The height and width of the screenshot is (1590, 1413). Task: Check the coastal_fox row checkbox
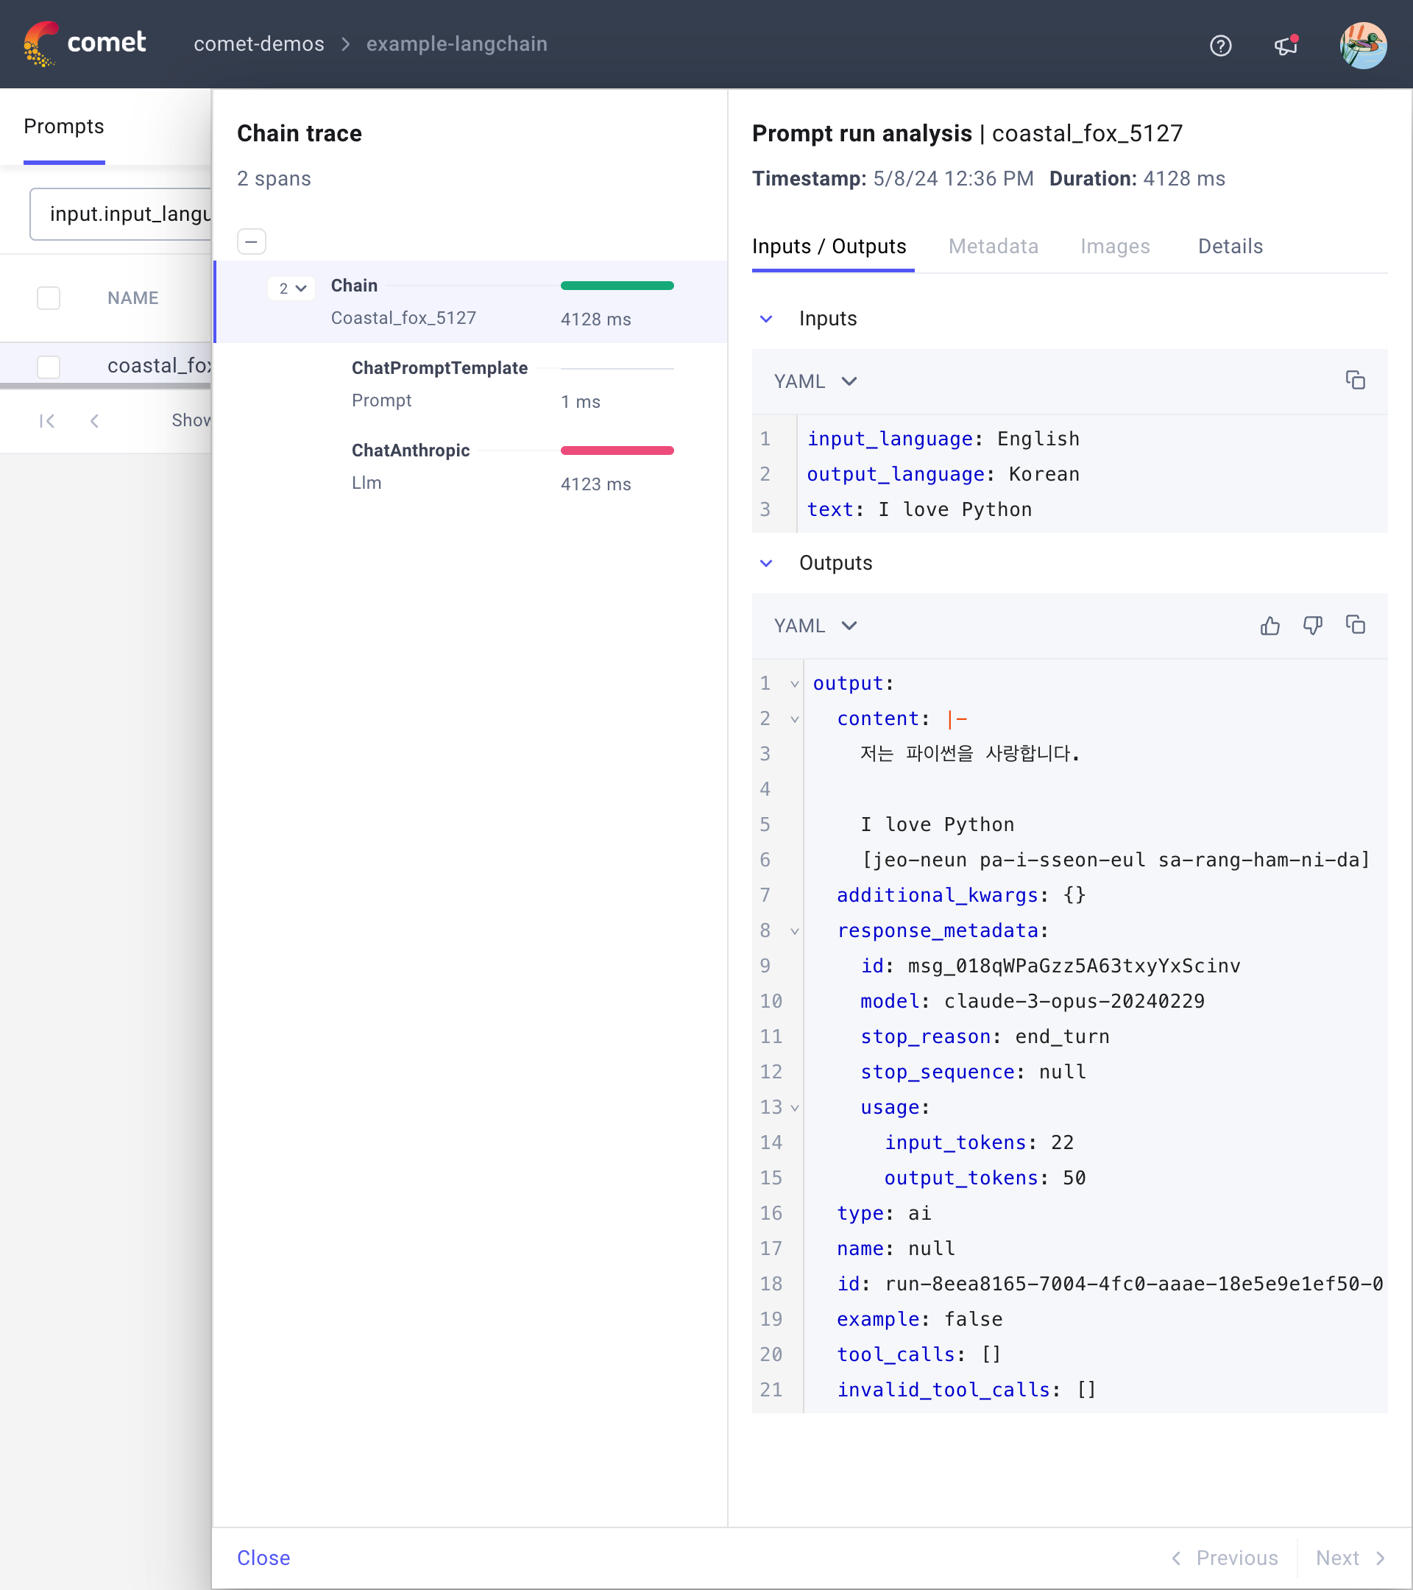point(49,367)
